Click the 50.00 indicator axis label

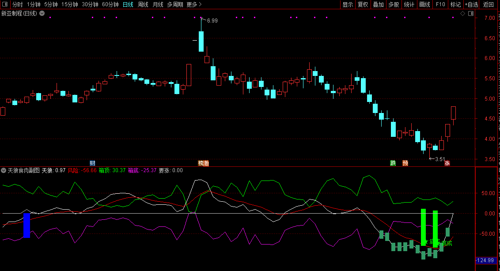pos(488,193)
